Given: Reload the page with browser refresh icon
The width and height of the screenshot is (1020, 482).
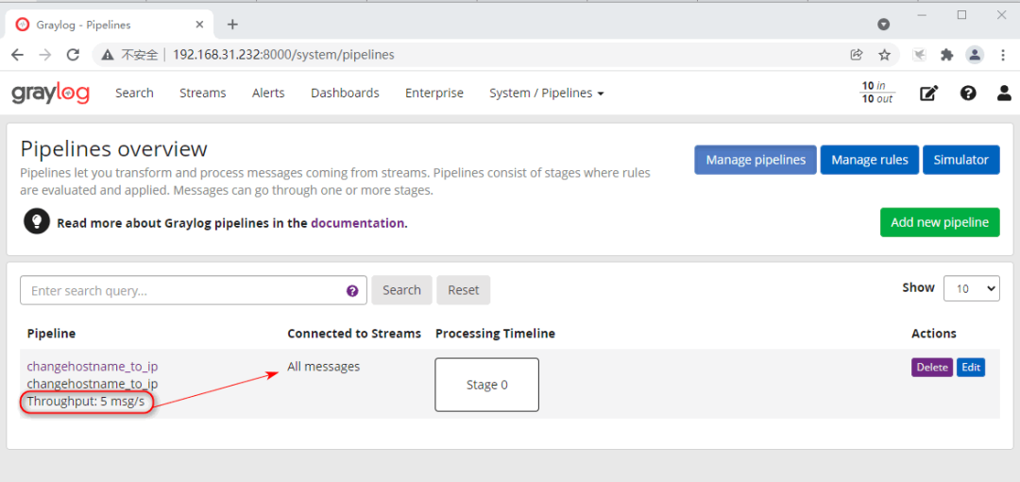Looking at the screenshot, I should point(73,55).
